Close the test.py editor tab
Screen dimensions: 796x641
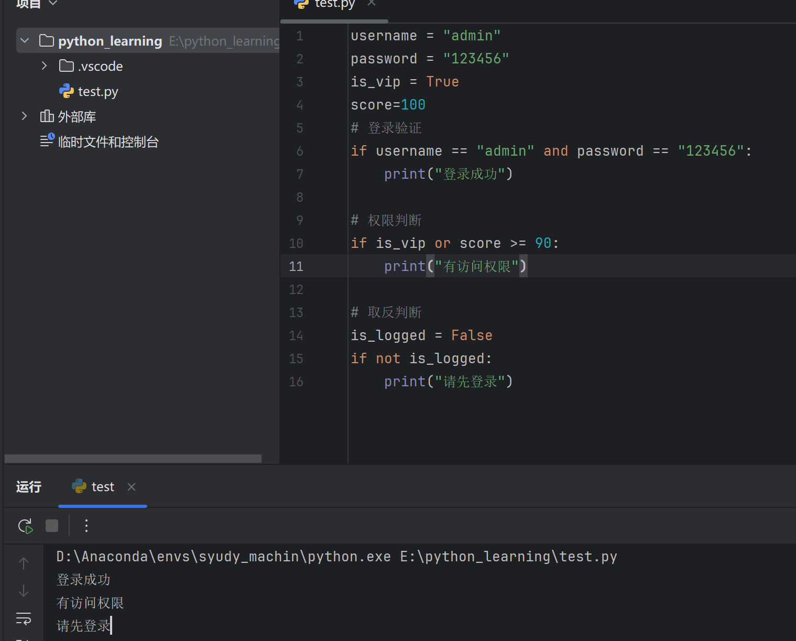pos(372,3)
